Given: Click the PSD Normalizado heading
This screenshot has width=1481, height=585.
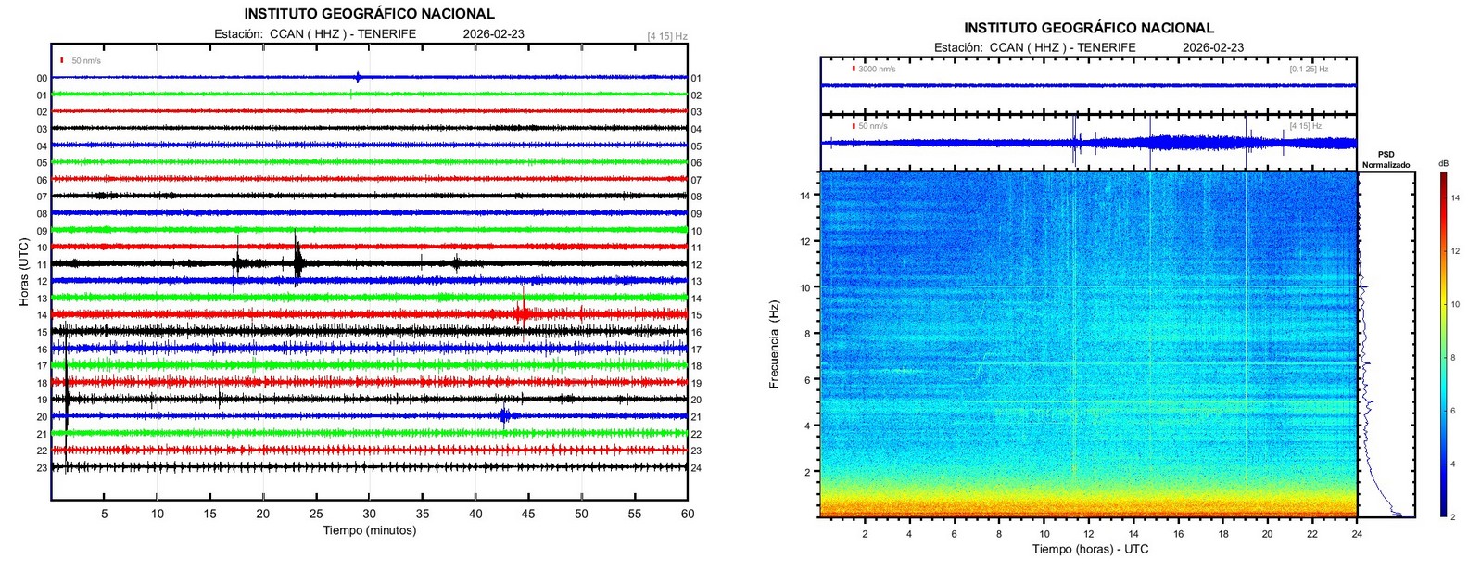Looking at the screenshot, I should pos(1386,159).
